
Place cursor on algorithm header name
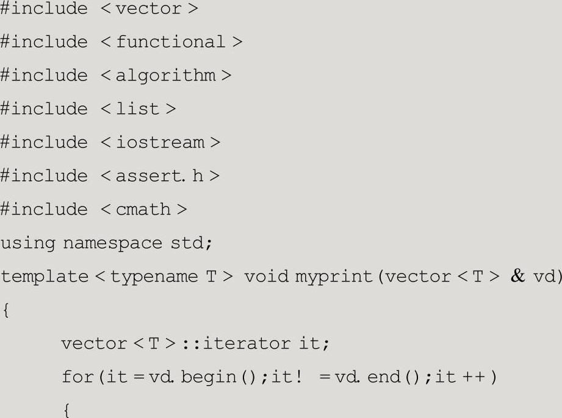165,76
